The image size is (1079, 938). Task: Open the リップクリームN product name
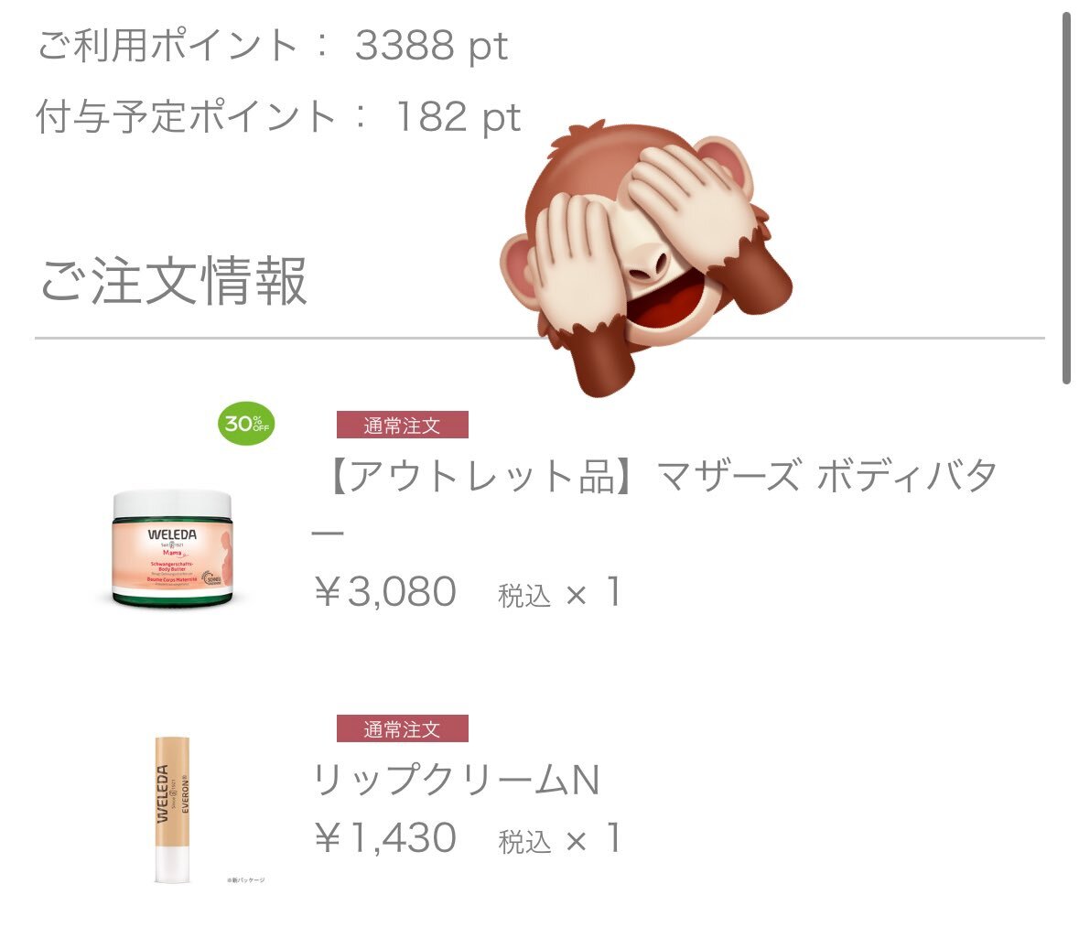[457, 780]
